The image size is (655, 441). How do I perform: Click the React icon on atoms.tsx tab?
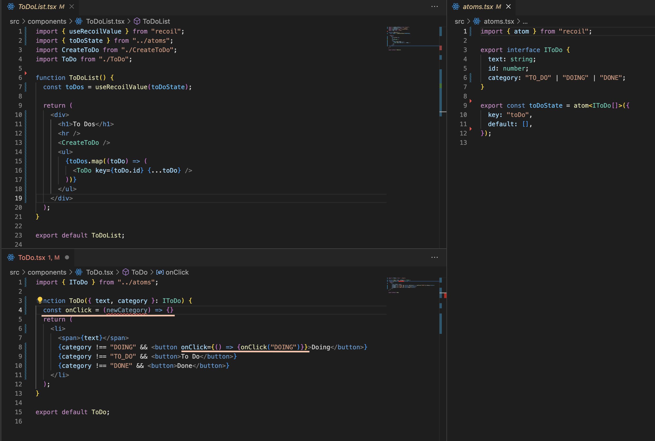(x=456, y=6)
